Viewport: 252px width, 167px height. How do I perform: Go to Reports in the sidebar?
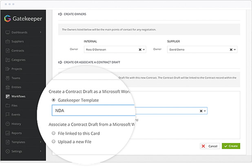click(x=17, y=133)
